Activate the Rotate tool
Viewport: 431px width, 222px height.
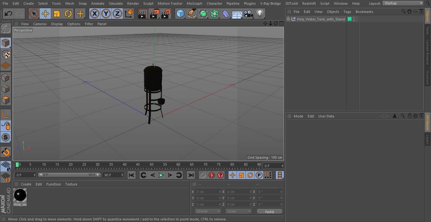point(68,14)
